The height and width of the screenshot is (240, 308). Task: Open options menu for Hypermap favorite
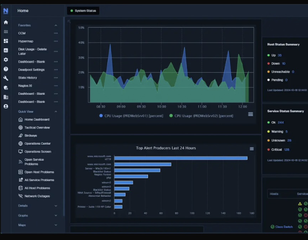pyautogui.click(x=56, y=41)
